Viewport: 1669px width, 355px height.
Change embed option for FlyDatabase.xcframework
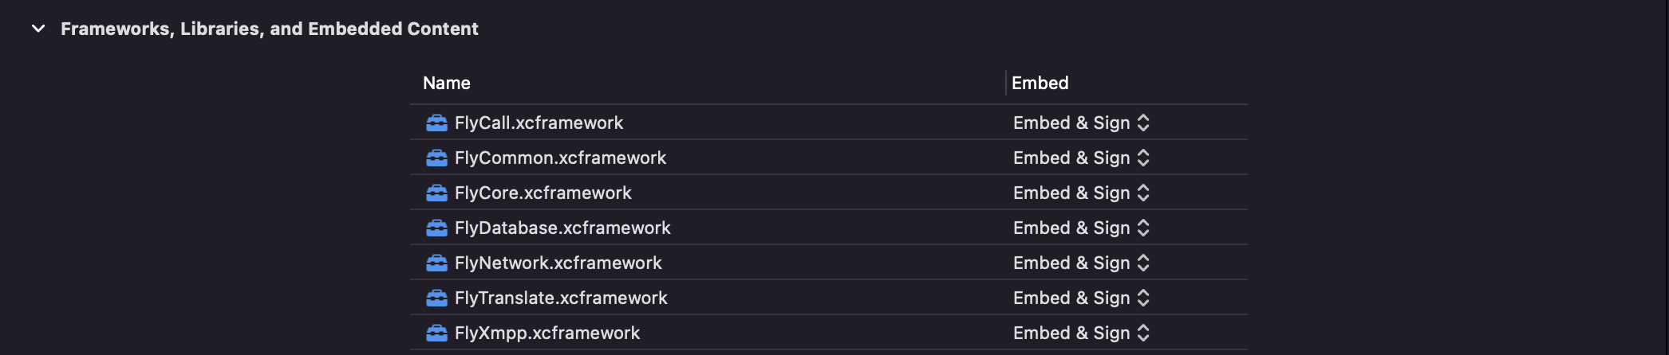[1081, 228]
